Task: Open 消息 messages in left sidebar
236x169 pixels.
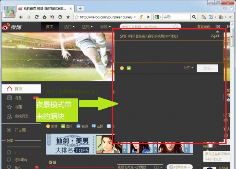Action: (x=18, y=98)
